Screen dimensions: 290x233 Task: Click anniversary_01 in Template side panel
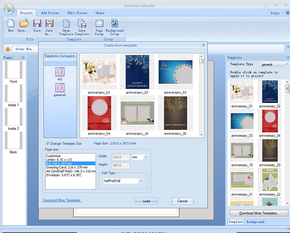pos(242,92)
